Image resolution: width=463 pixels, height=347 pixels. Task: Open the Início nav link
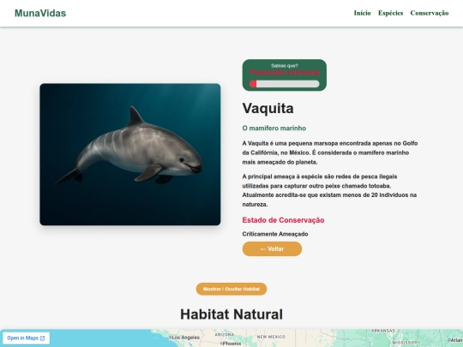pos(363,13)
